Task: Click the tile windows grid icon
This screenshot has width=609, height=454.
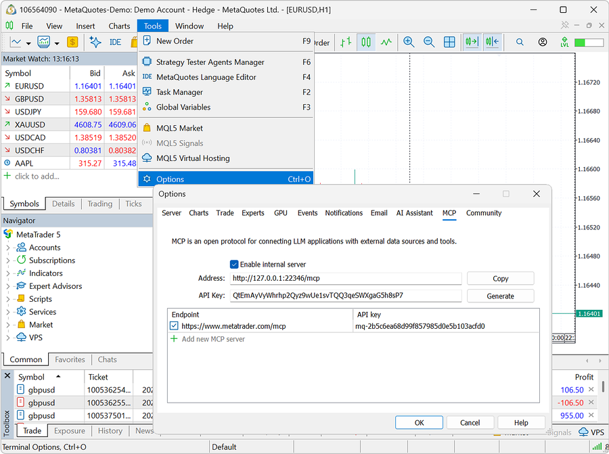Action: pyautogui.click(x=449, y=42)
